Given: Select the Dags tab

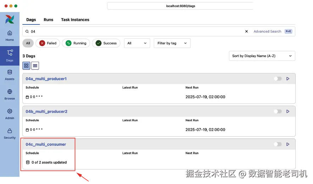Looking at the screenshot, I should 31,20.
